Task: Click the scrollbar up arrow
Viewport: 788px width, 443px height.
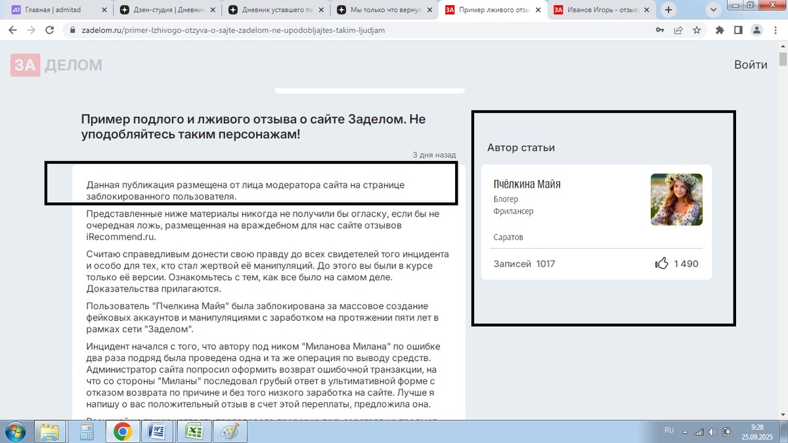Action: tap(783, 46)
